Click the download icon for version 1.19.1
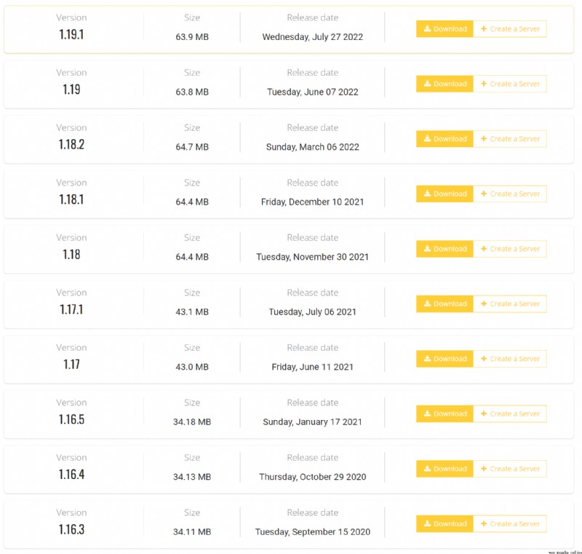582x554 pixels. point(427,28)
